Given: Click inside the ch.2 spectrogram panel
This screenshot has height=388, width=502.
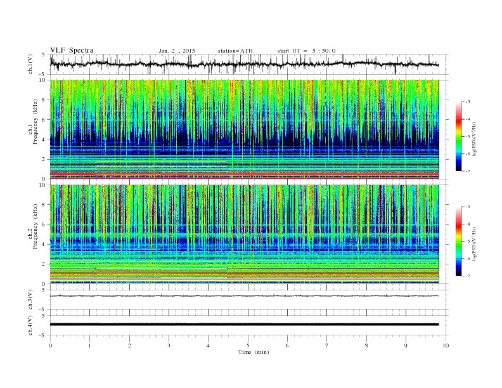Looking at the screenshot, I should point(244,235).
